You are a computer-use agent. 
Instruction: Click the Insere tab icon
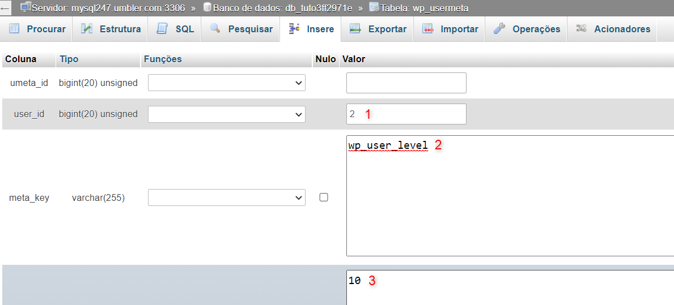tap(294, 29)
